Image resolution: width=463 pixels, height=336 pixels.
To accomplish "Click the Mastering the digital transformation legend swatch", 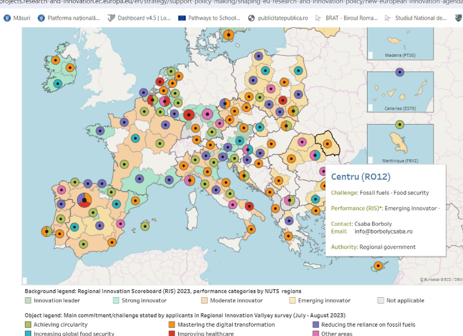I will (172, 325).
